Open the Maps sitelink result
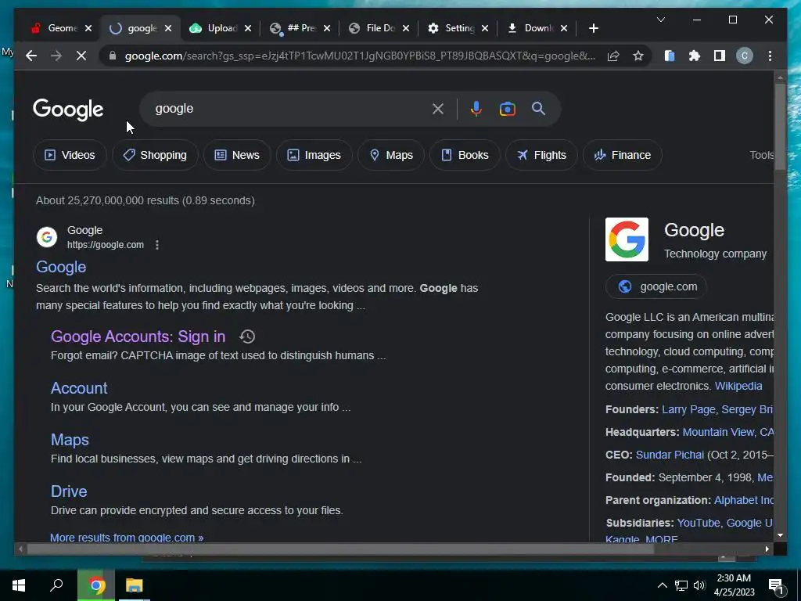This screenshot has height=601, width=801. [70, 440]
